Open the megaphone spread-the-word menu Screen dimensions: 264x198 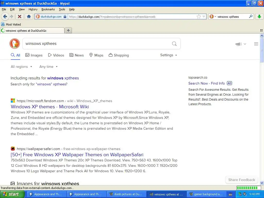[241, 44]
